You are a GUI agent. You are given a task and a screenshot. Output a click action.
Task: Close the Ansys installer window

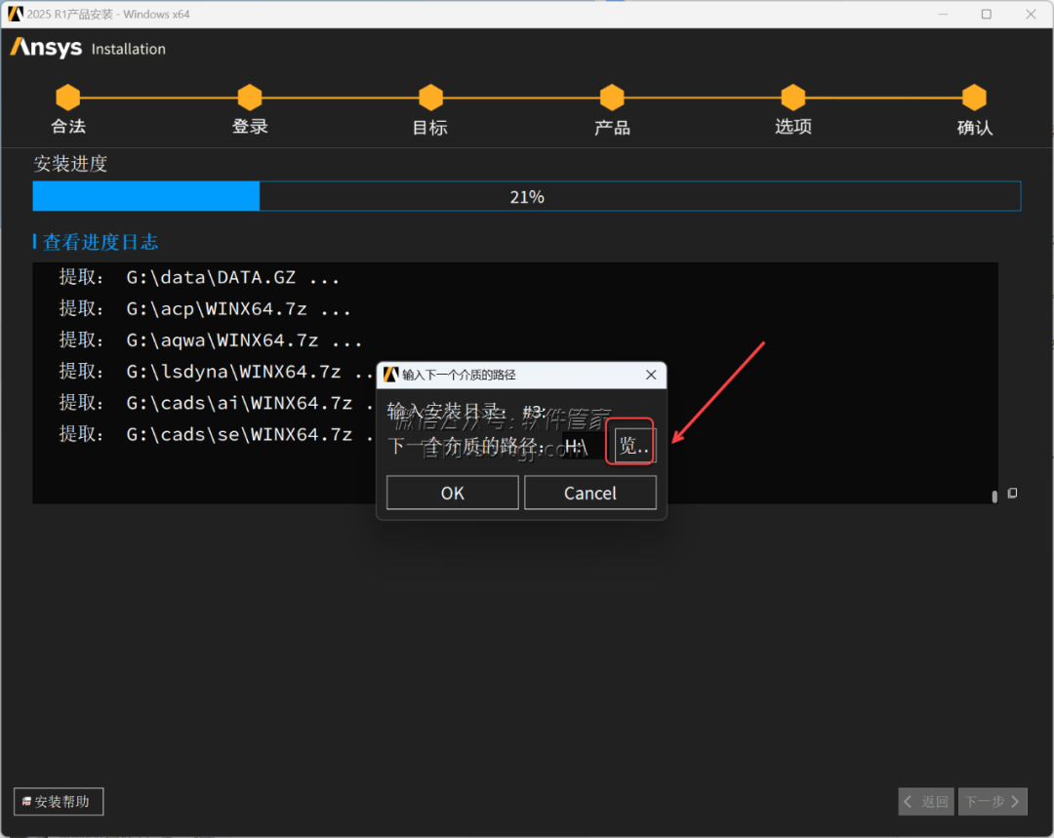click(x=1031, y=14)
